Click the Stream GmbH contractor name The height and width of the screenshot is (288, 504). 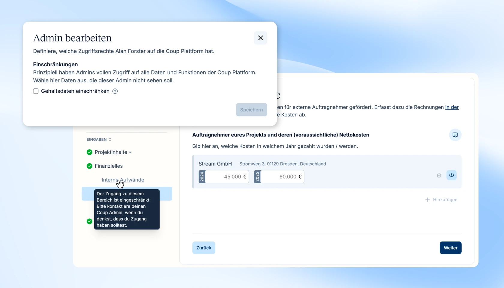pyautogui.click(x=215, y=164)
